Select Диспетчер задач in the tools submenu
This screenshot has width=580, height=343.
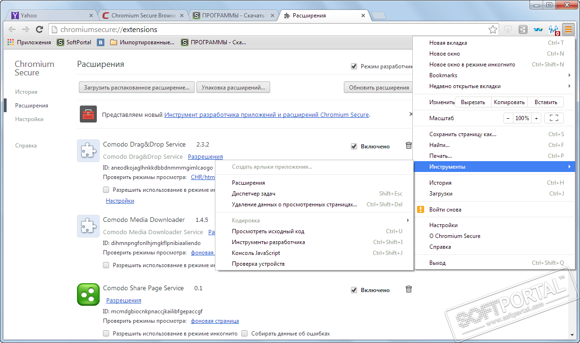(314, 194)
